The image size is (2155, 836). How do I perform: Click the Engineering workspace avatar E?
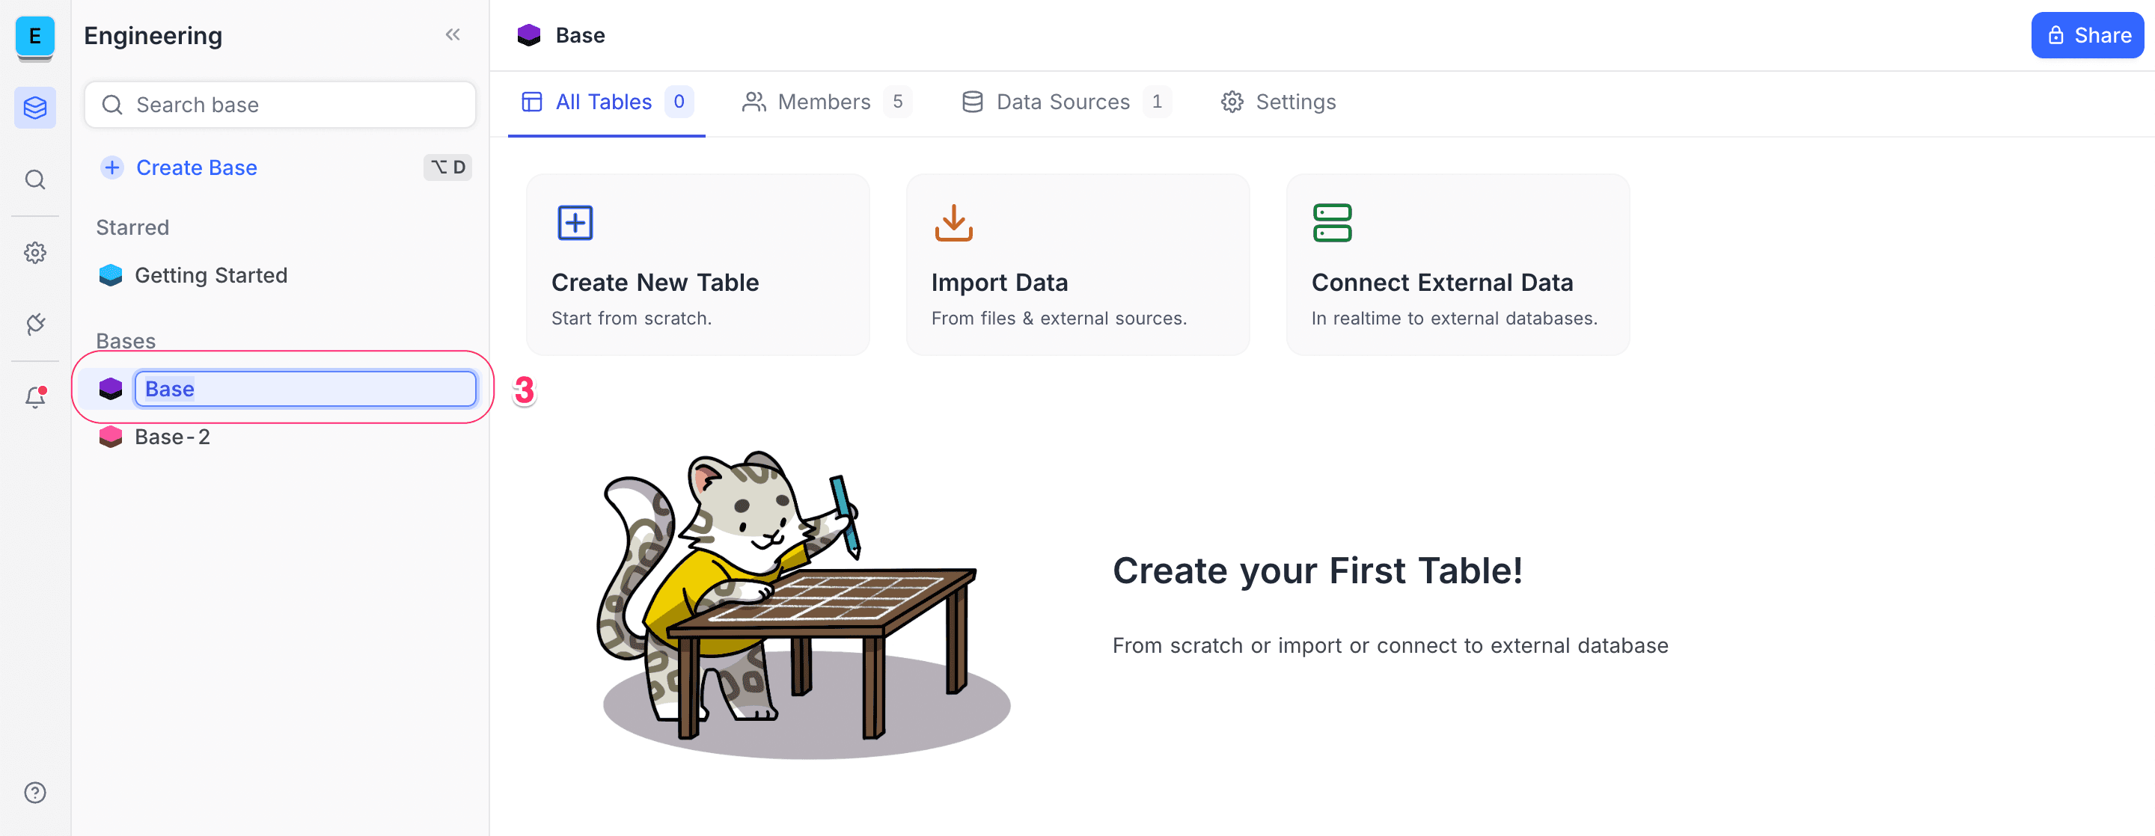(35, 36)
